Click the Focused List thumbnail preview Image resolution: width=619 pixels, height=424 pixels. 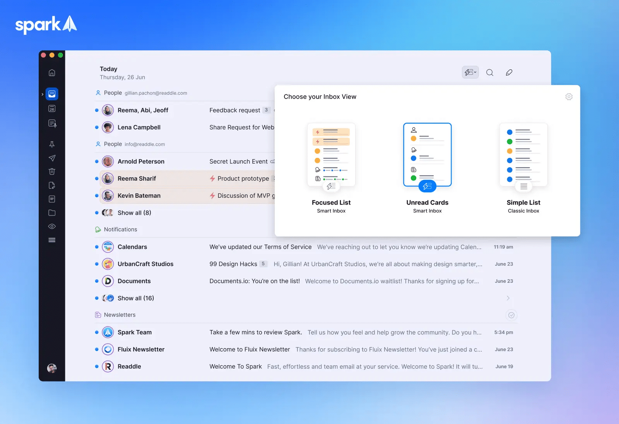(331, 155)
